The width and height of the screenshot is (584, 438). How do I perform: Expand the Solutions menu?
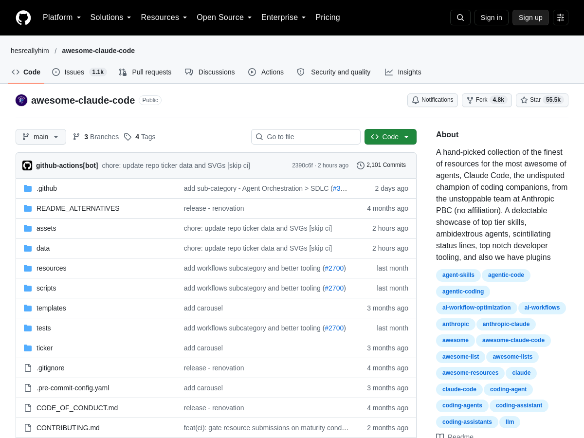point(111,18)
